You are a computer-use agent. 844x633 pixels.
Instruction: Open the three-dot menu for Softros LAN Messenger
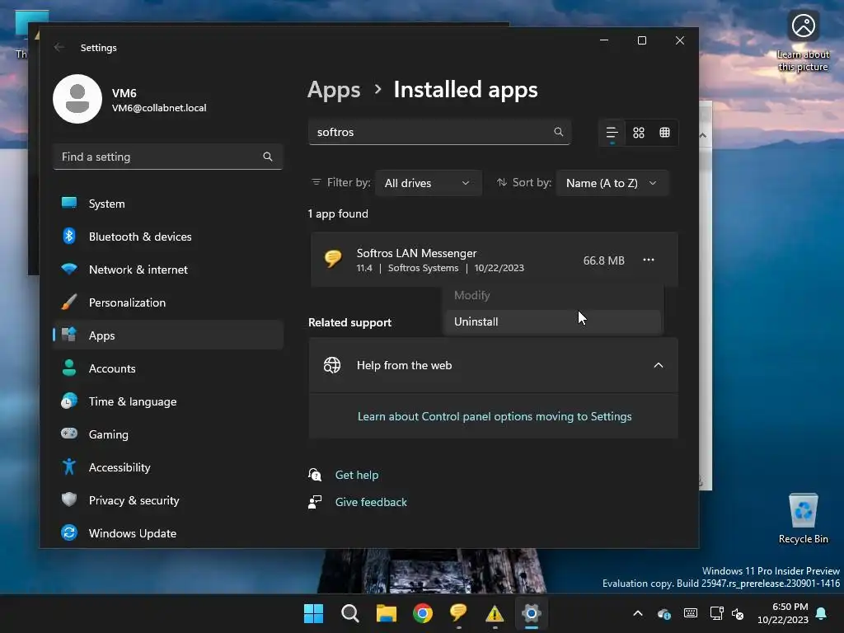pos(649,260)
